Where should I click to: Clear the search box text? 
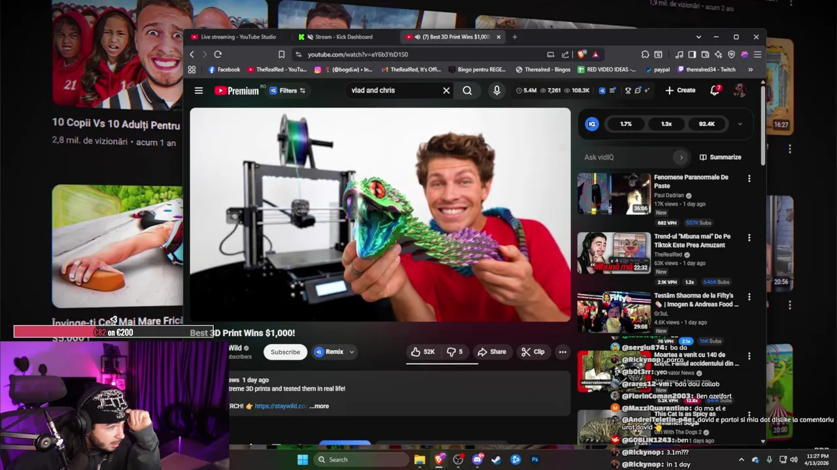[x=447, y=91]
